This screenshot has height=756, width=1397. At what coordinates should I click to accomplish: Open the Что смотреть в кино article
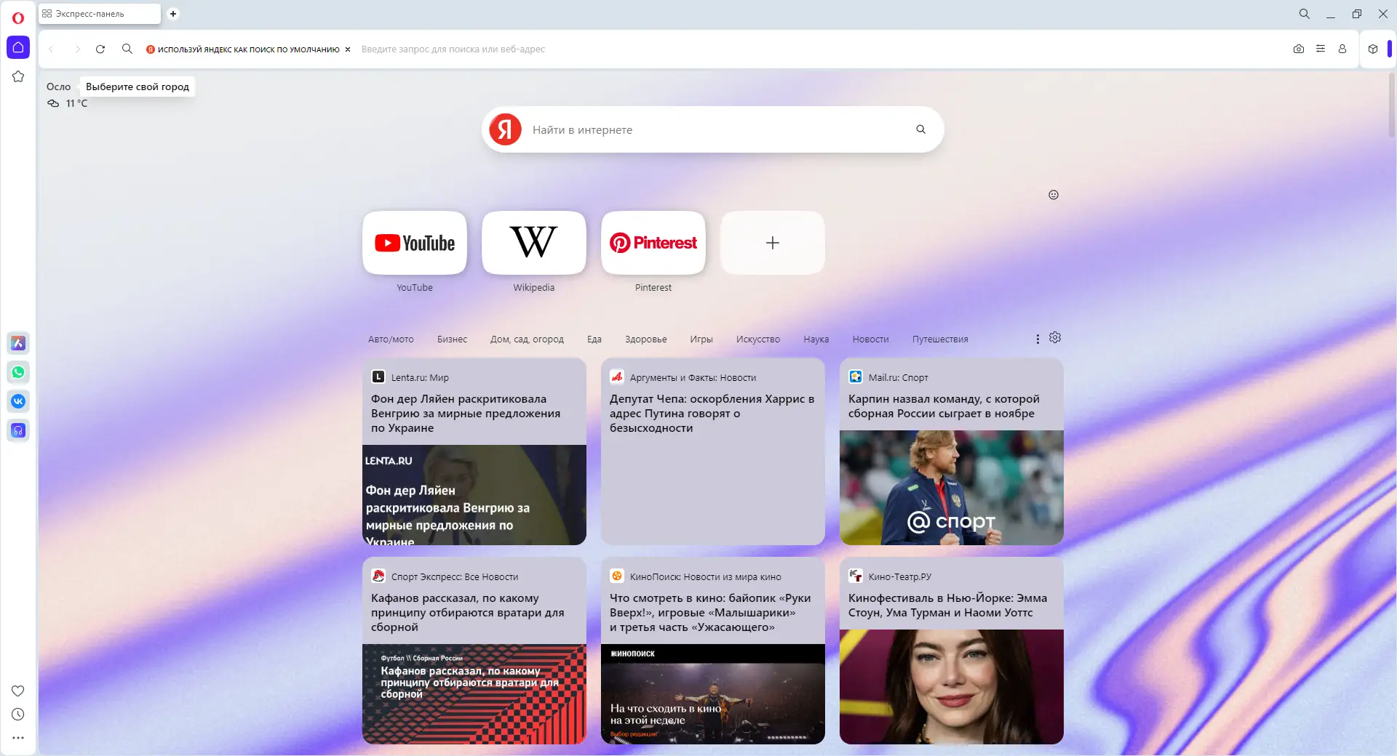pyautogui.click(x=710, y=613)
